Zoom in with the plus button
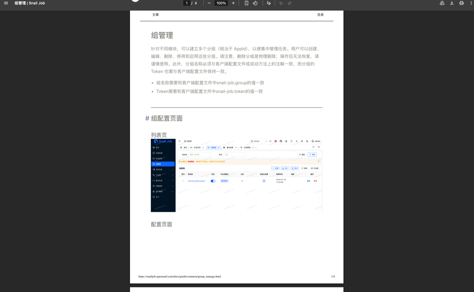 (x=233, y=3)
